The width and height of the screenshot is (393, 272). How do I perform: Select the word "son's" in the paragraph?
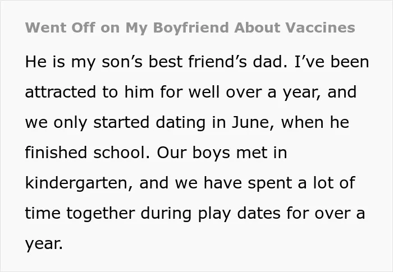click(122, 62)
